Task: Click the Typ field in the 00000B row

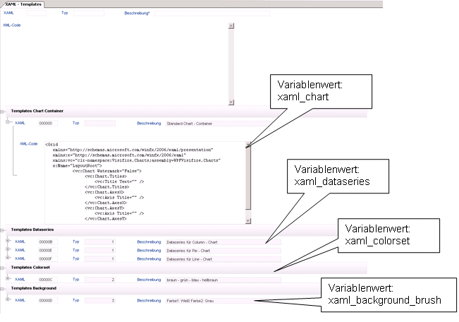Action: 100,242
